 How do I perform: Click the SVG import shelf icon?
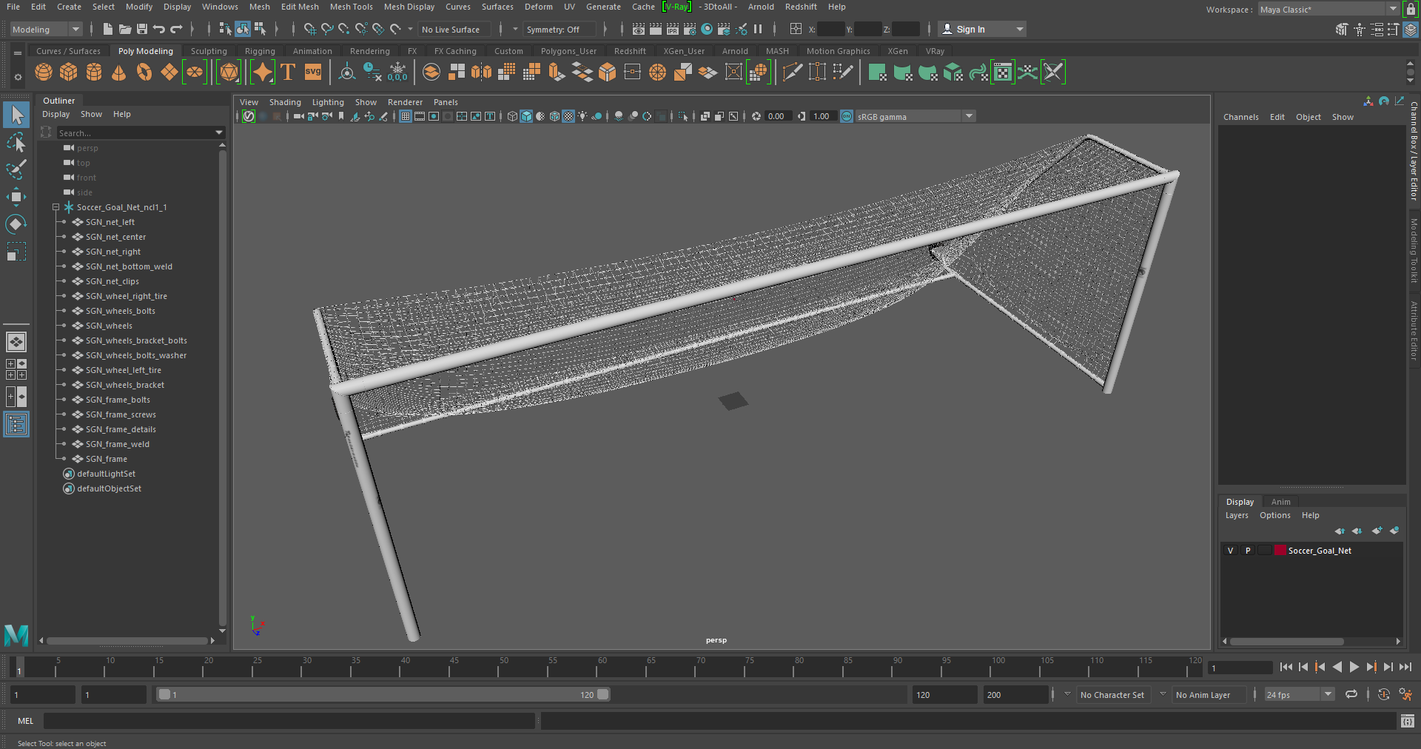313,73
